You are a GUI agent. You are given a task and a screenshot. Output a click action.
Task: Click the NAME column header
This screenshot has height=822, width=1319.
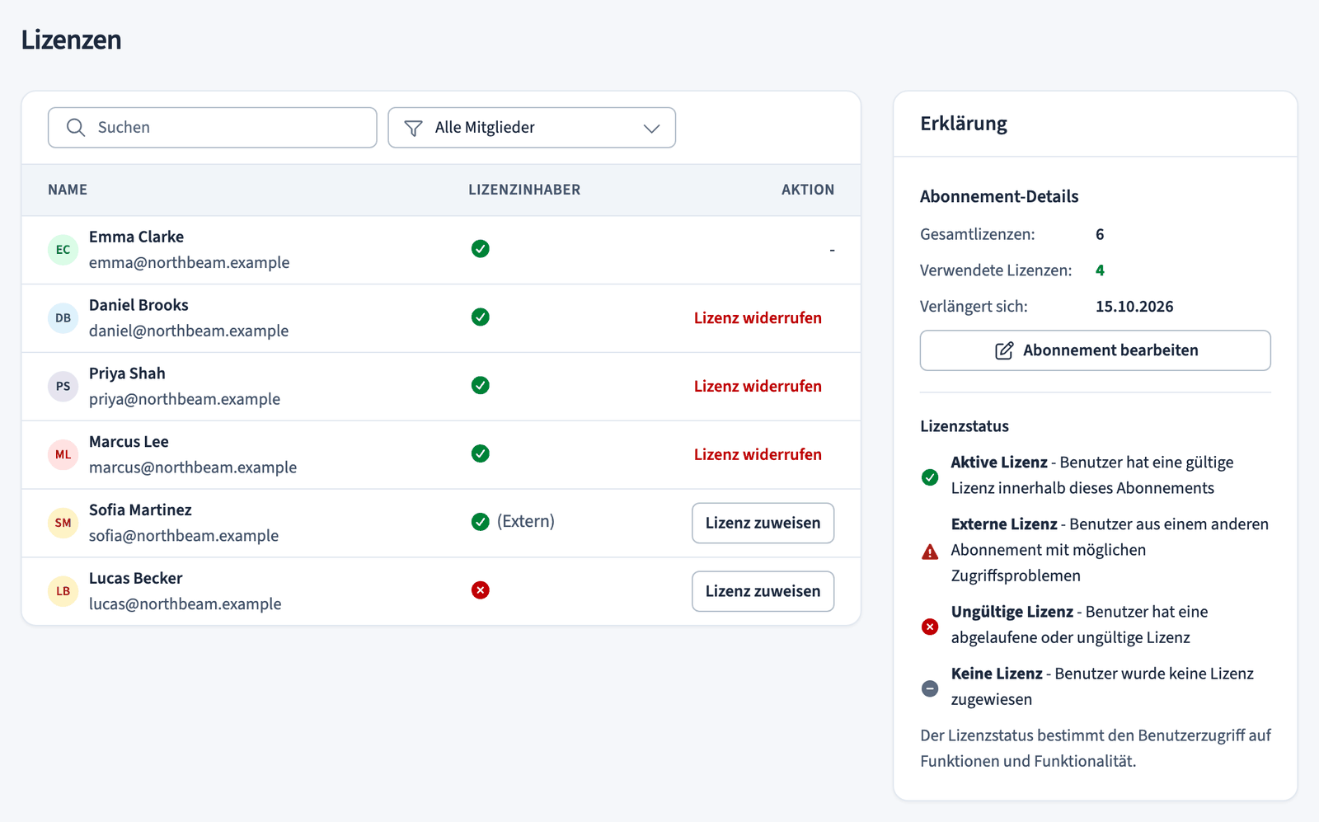click(68, 190)
